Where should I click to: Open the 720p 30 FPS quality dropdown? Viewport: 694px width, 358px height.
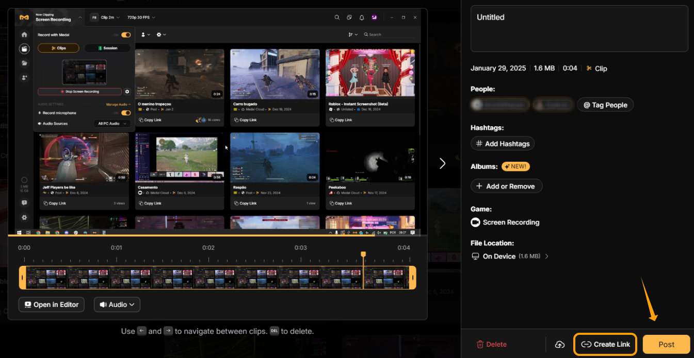(x=141, y=18)
